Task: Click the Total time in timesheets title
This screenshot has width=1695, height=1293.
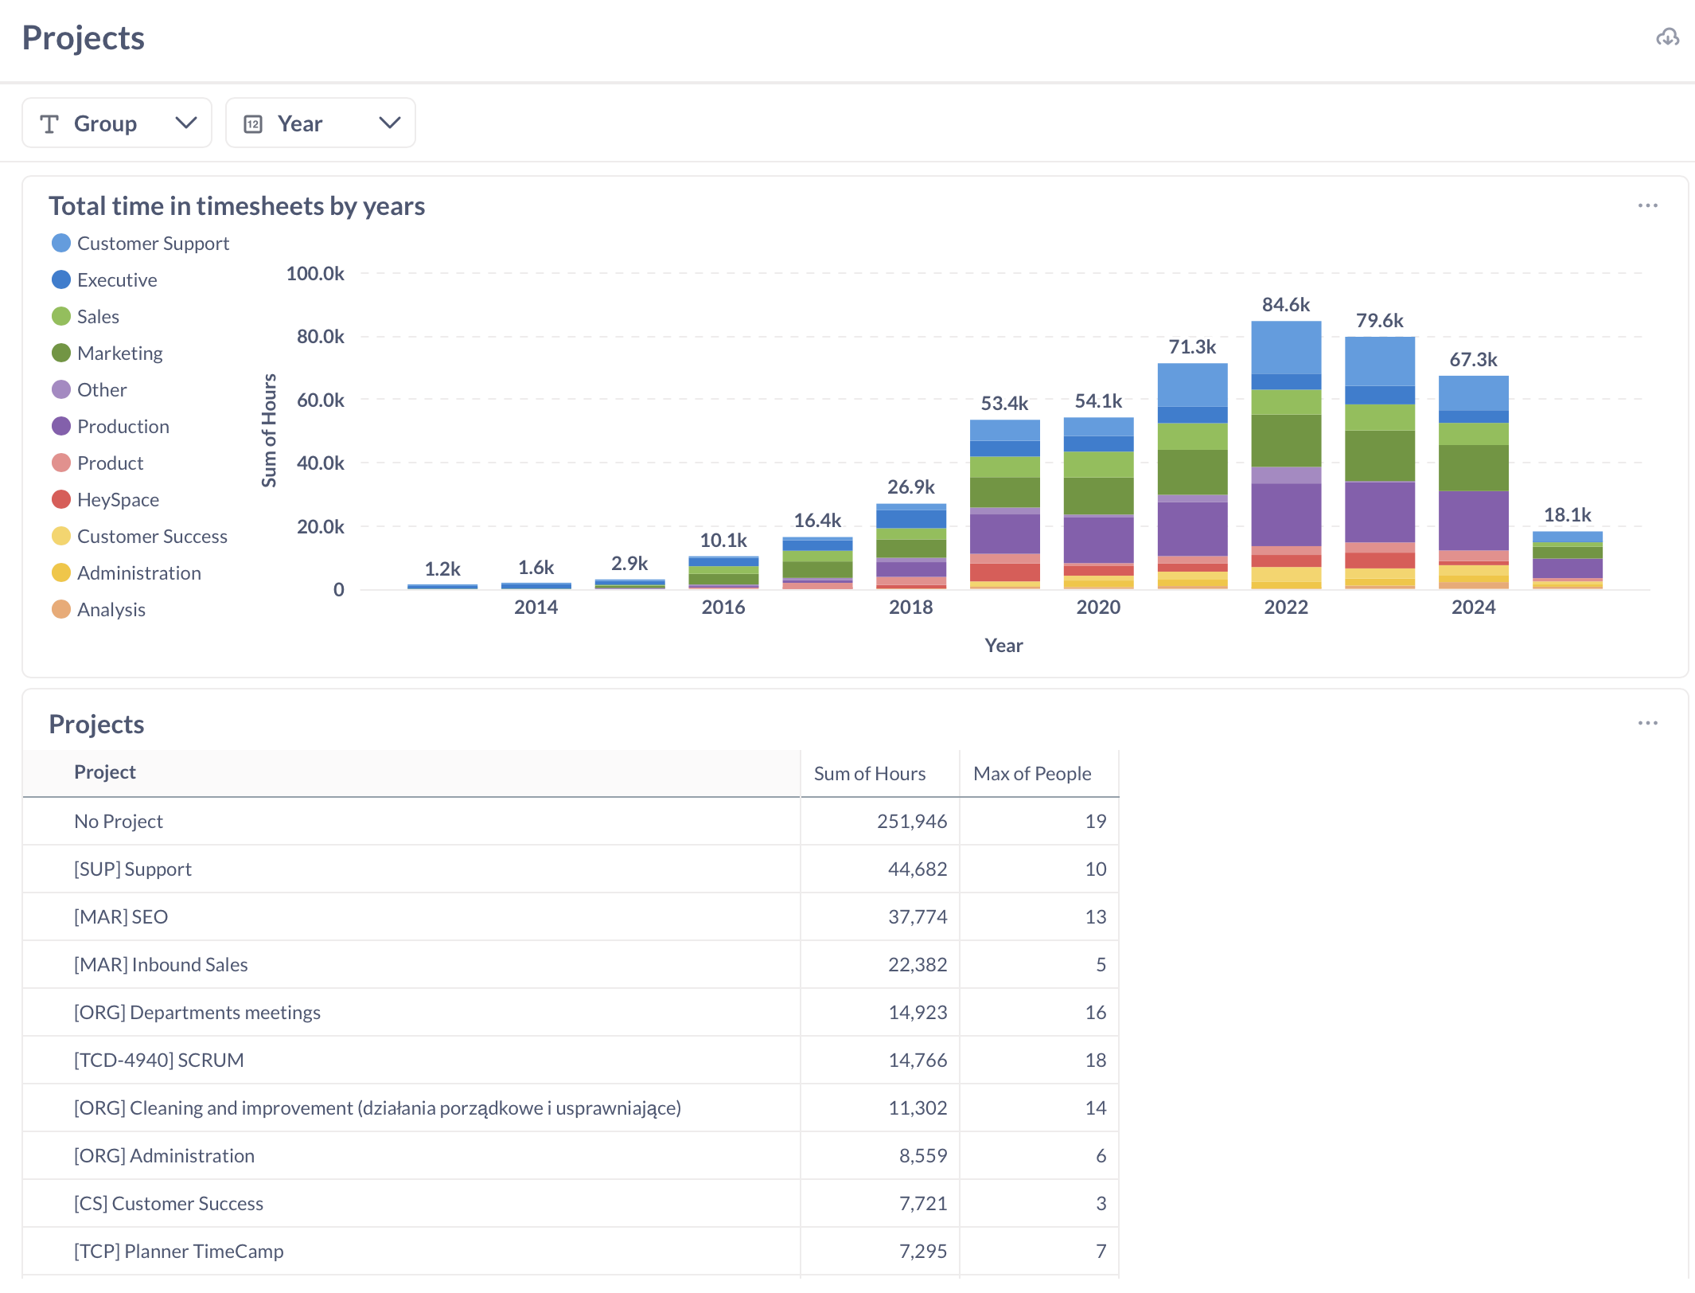Action: 237,205
